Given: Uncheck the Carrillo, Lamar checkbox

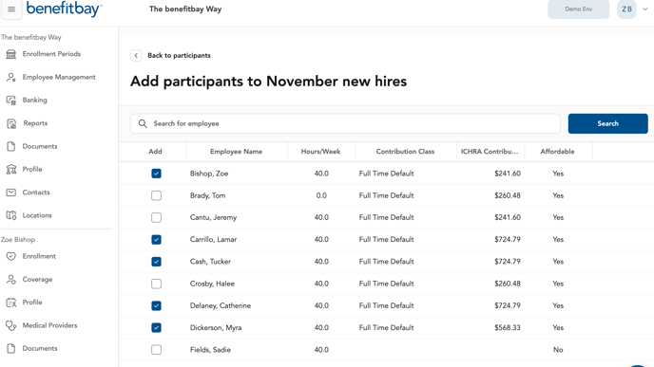Looking at the screenshot, I should point(157,240).
